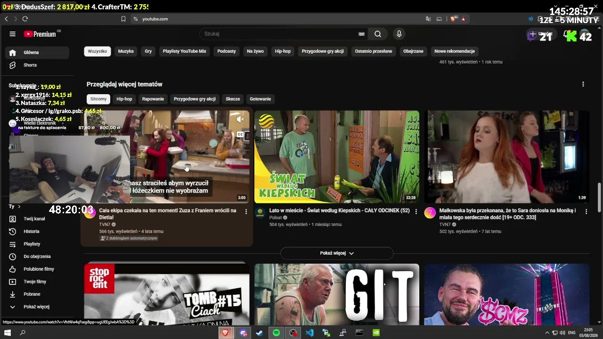Open Do obejrzenia watch later list

(x=36, y=257)
